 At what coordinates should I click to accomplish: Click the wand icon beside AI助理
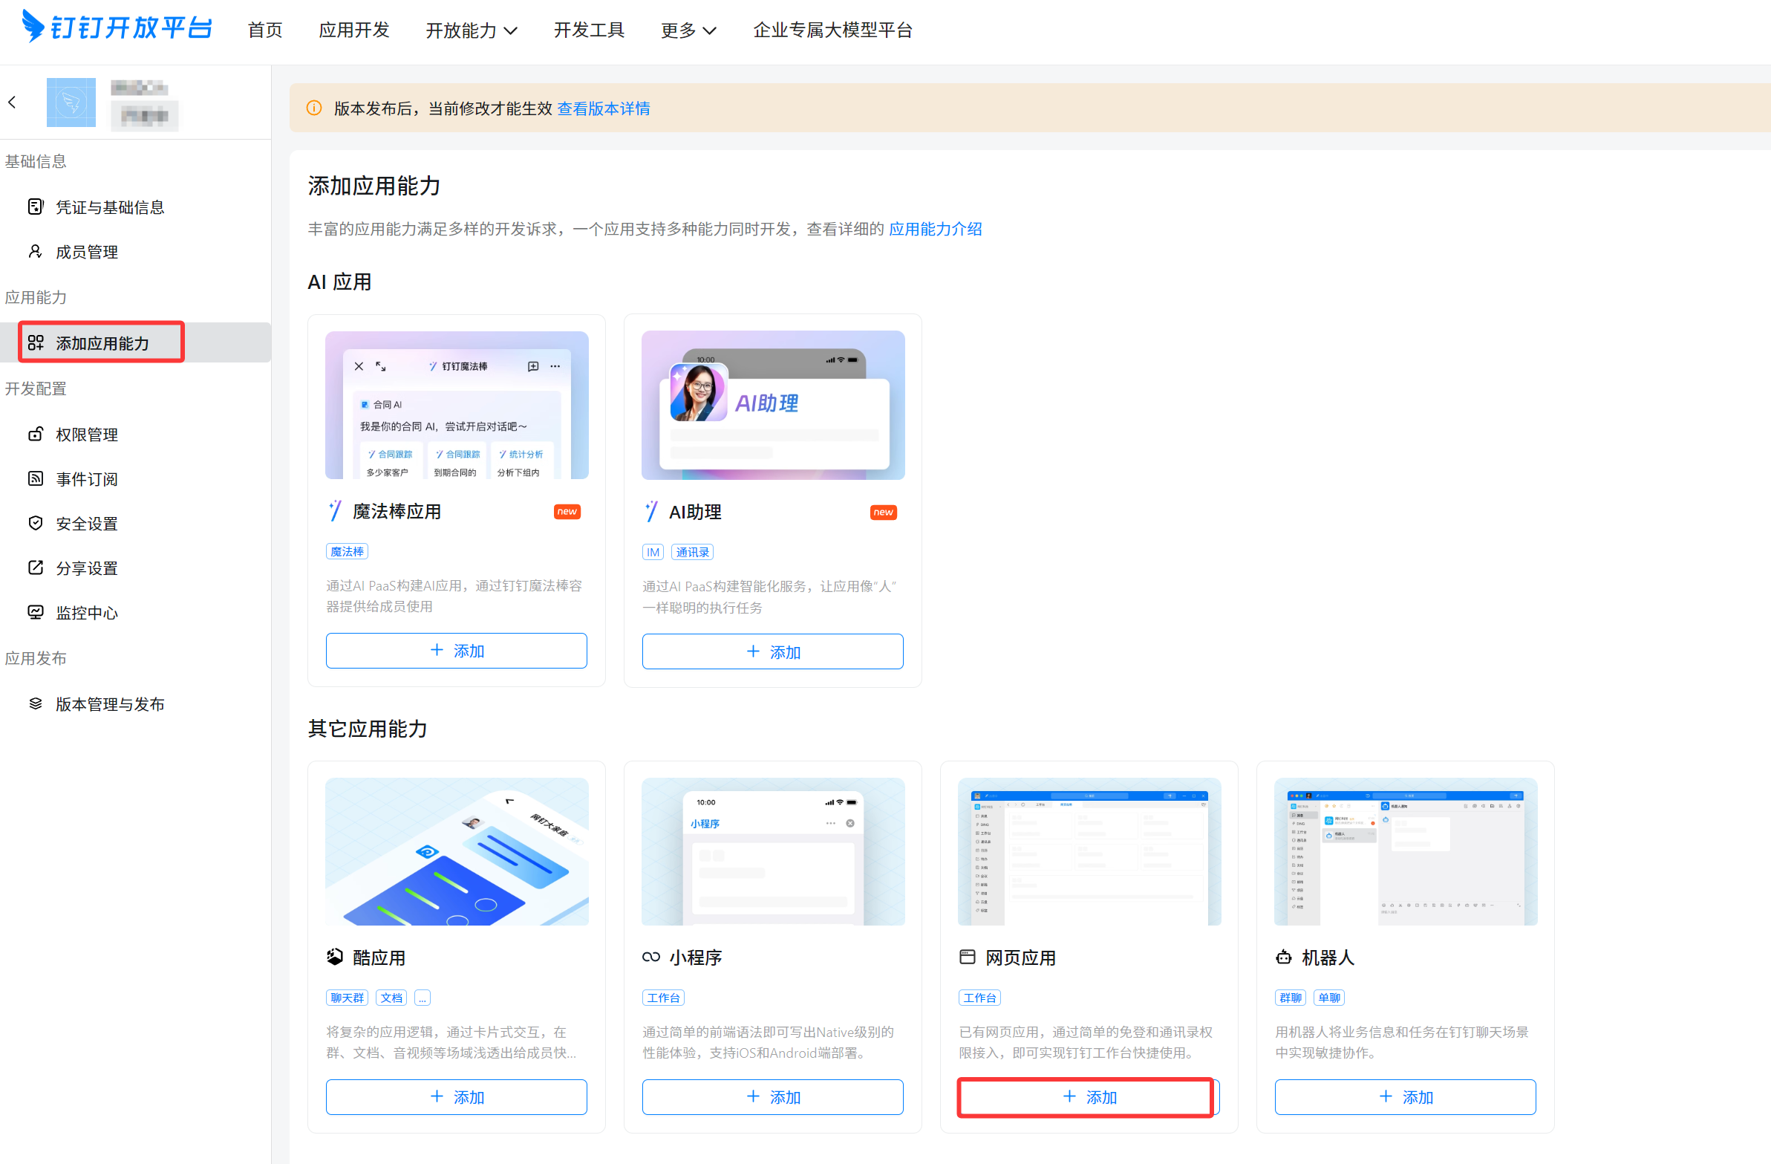[x=652, y=511]
